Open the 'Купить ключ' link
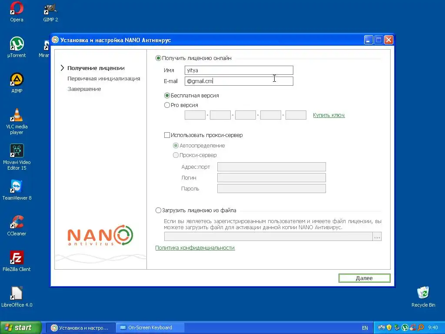The height and width of the screenshot is (334, 445). click(329, 115)
